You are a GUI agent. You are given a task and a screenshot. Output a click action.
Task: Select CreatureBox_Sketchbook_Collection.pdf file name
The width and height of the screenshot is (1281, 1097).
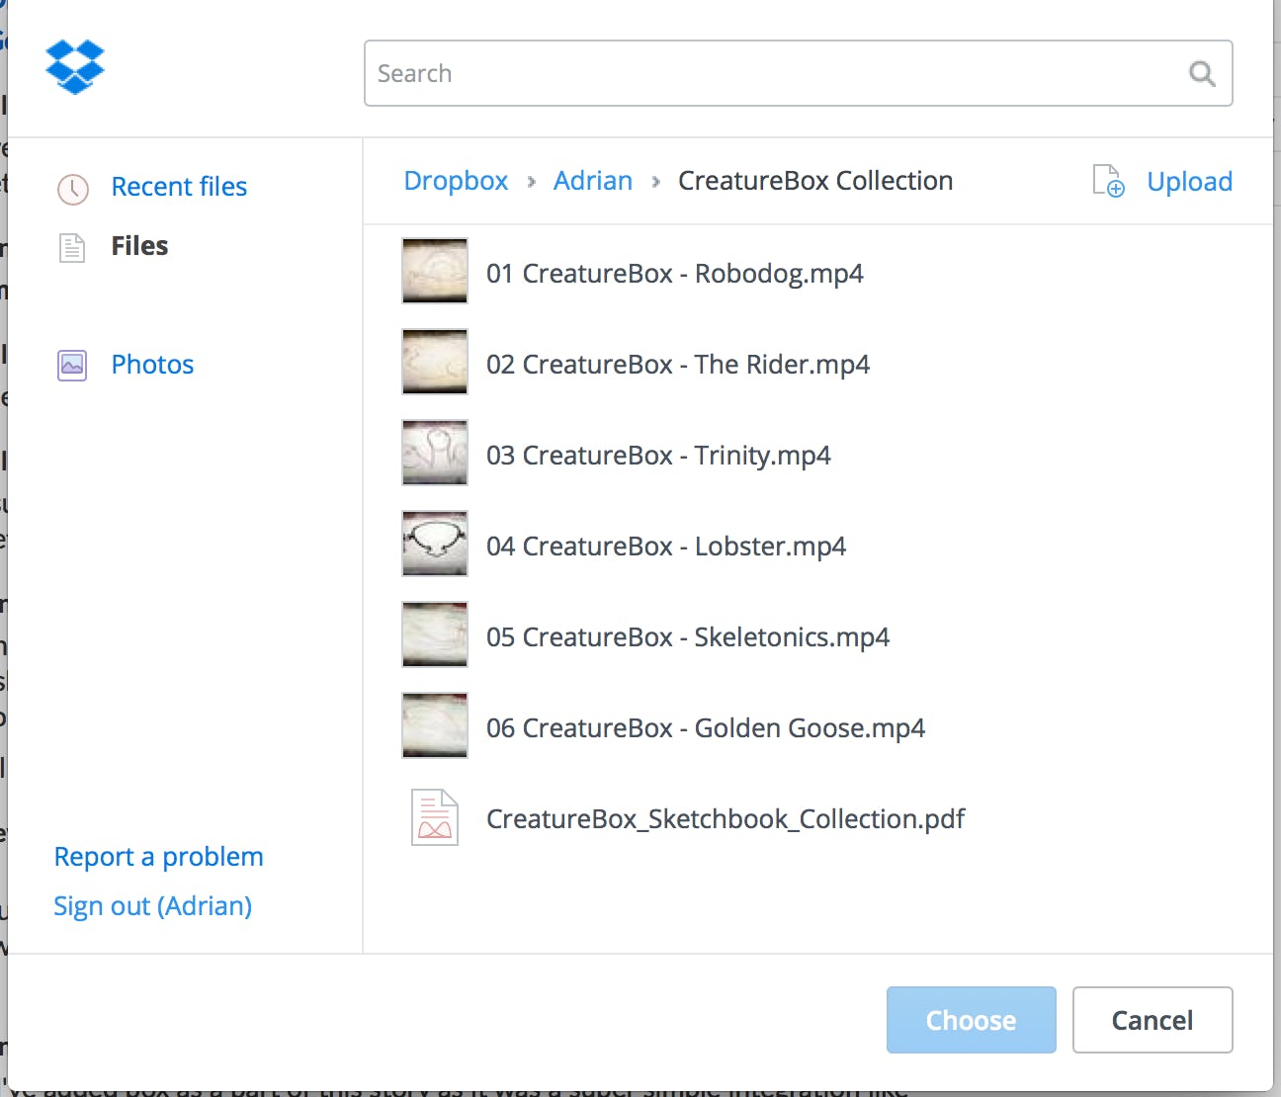tap(726, 819)
